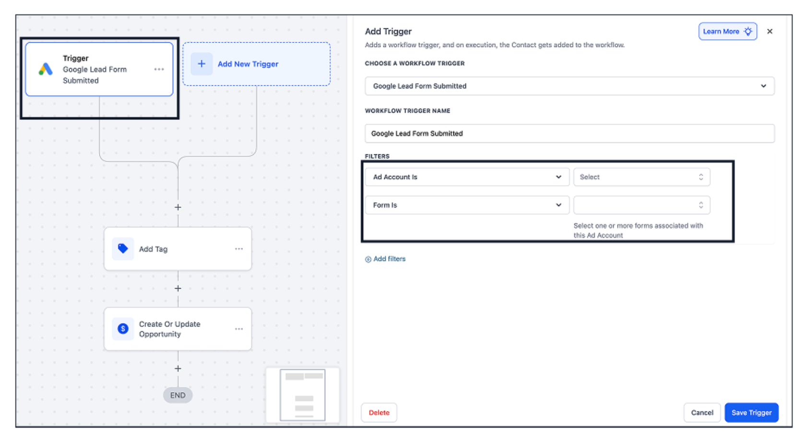
Task: Open the Choose a Workflow Trigger dropdown
Action: click(x=570, y=86)
